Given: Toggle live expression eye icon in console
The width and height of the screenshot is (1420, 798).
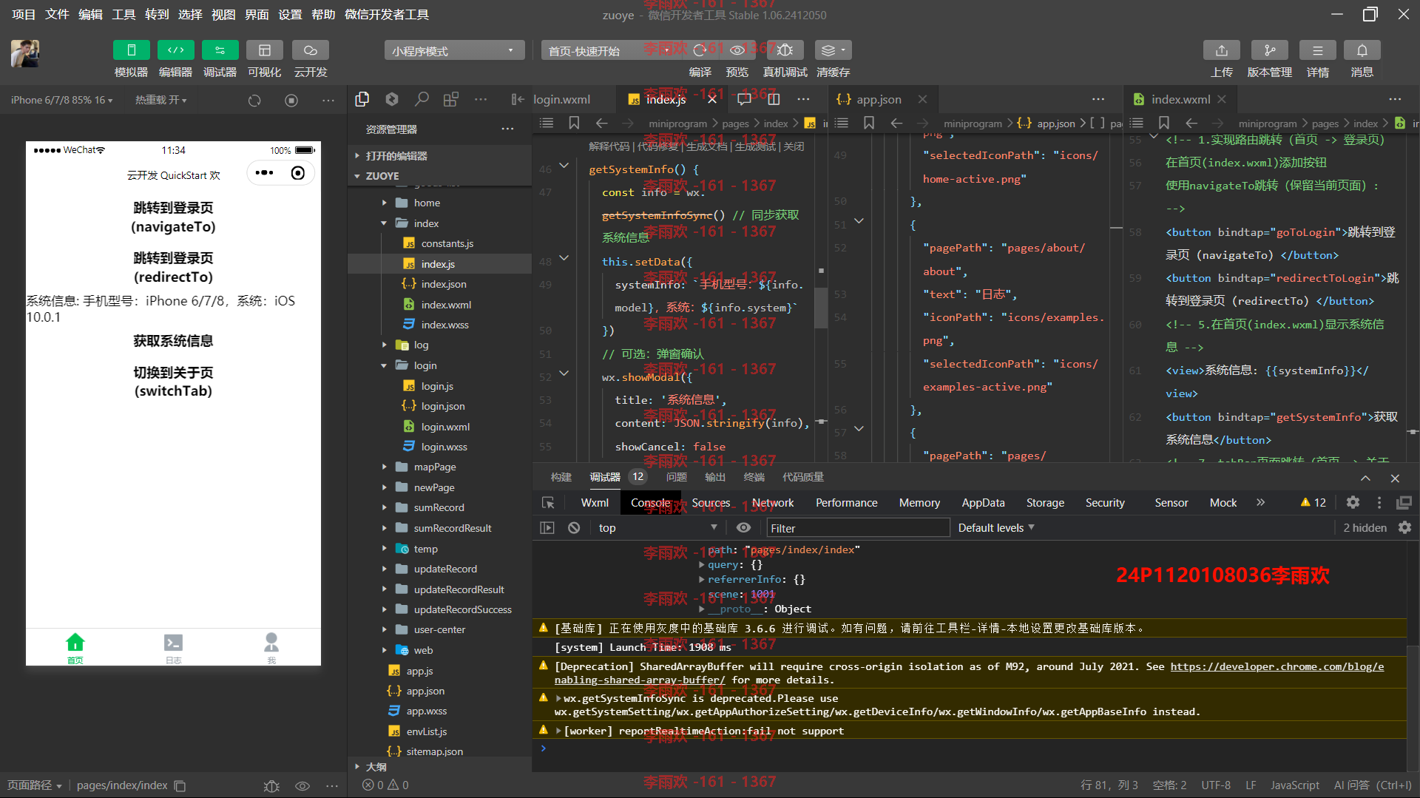Looking at the screenshot, I should (743, 527).
